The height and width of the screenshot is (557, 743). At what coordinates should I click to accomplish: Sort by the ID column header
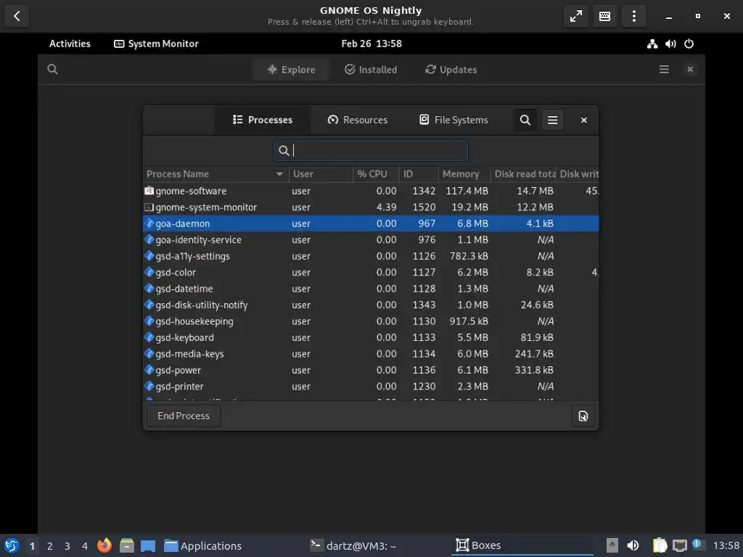tap(419, 174)
